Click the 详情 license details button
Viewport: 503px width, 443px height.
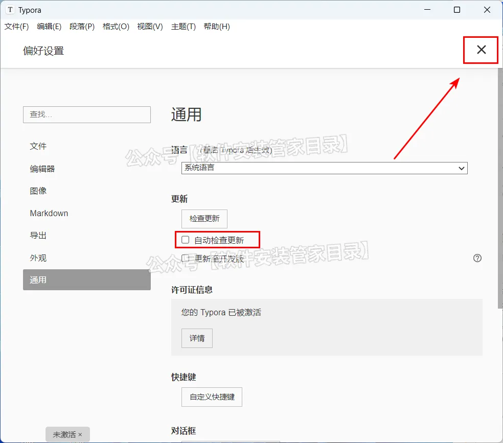pos(197,338)
